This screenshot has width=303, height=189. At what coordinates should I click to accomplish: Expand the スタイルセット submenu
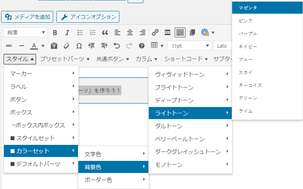point(41,138)
